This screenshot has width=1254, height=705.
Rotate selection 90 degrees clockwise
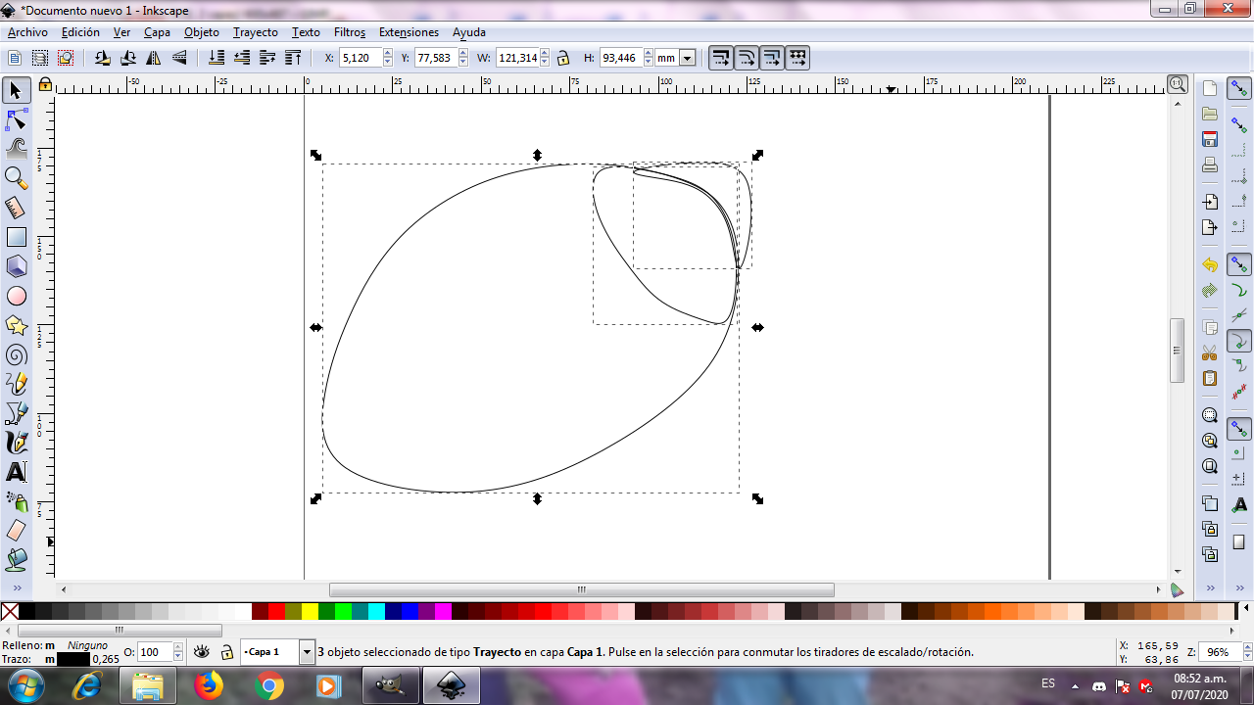[128, 58]
